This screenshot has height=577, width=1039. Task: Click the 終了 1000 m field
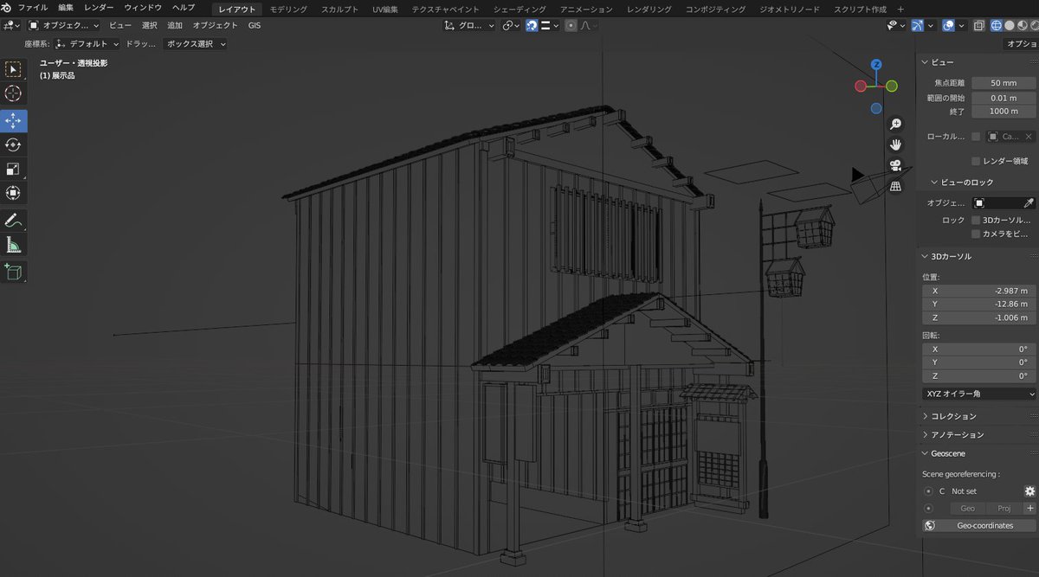point(1004,112)
